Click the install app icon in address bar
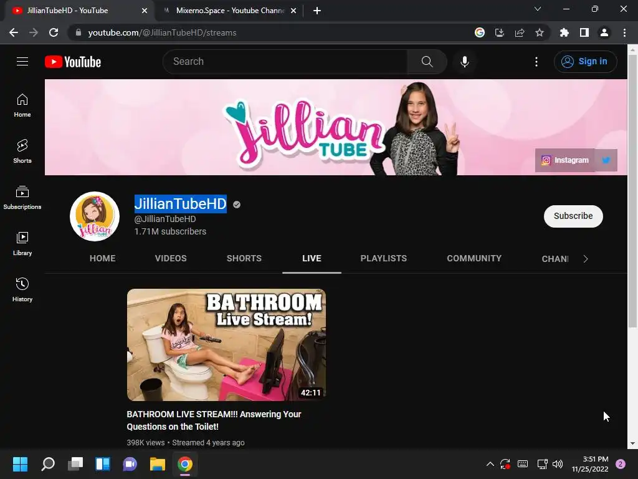 [x=500, y=32]
